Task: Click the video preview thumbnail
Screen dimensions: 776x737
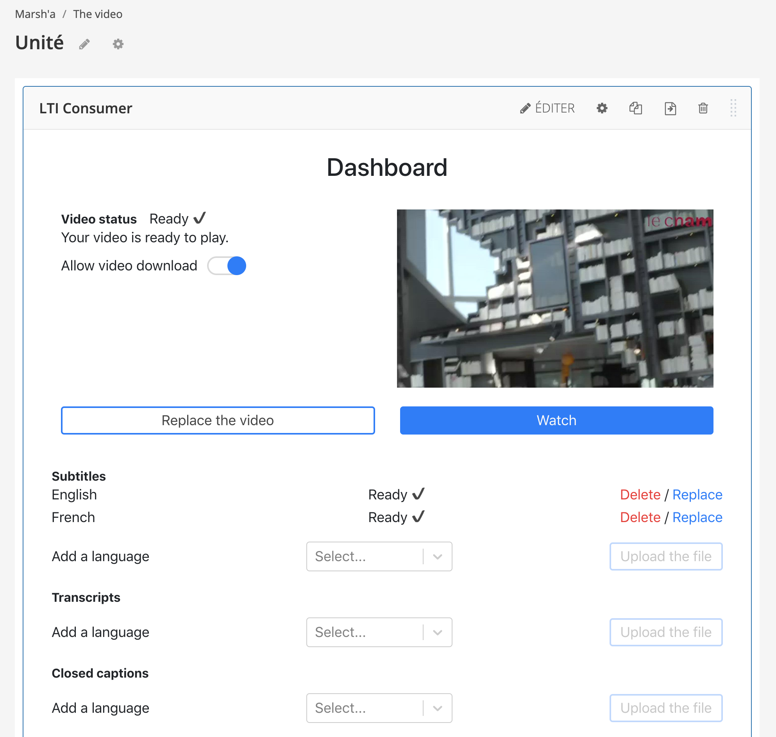Action: 554,299
